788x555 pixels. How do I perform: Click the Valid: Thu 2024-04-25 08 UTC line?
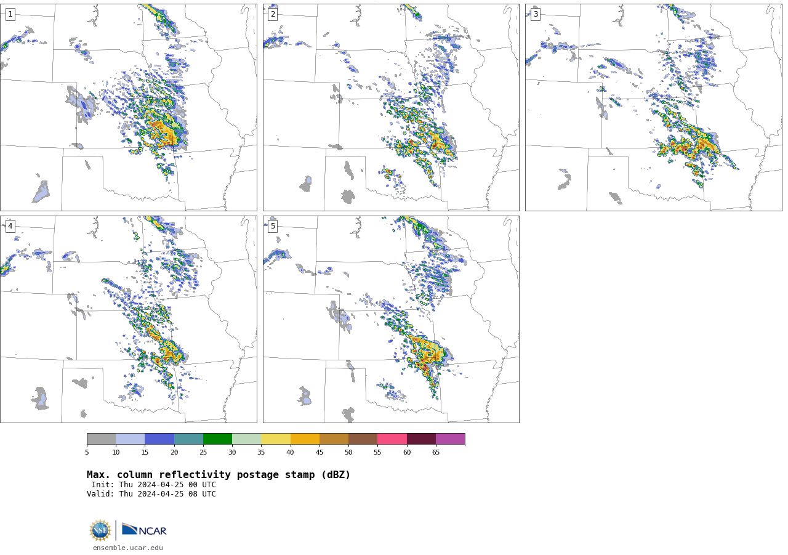click(151, 494)
